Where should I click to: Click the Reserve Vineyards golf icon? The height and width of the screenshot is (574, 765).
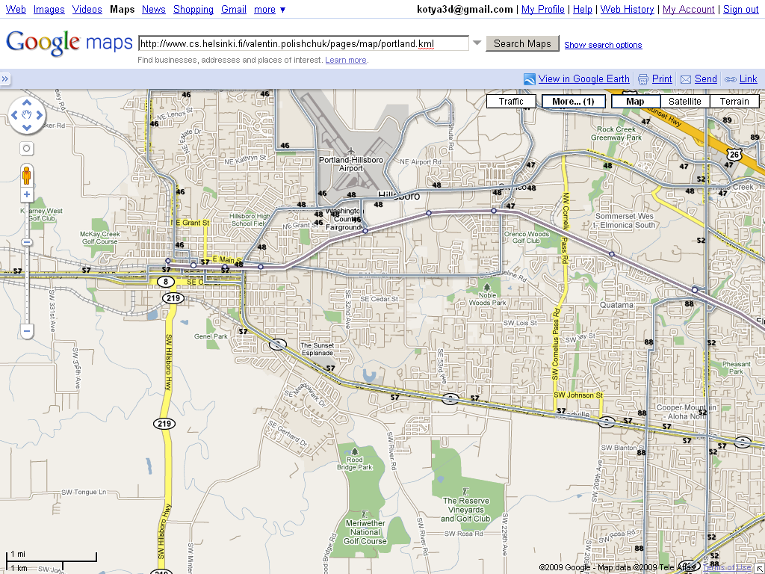point(466,491)
